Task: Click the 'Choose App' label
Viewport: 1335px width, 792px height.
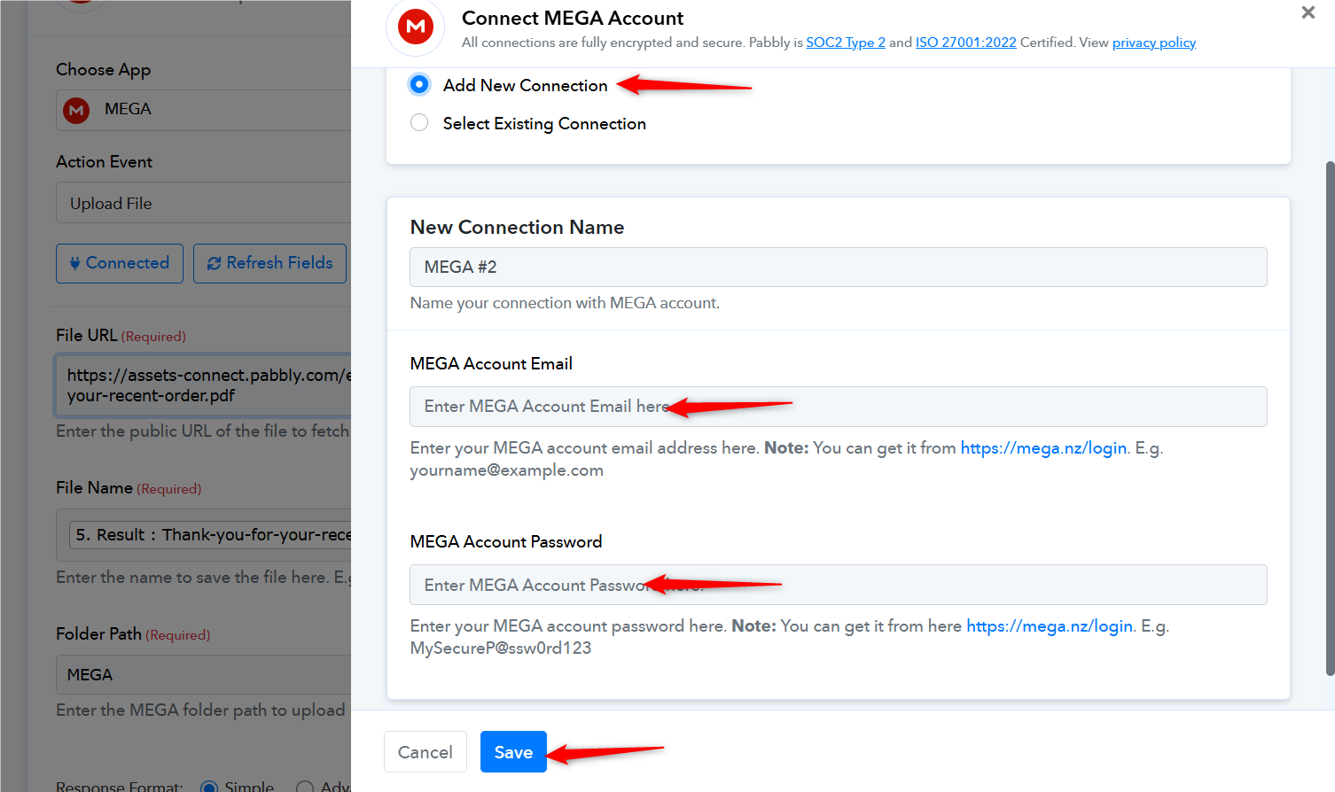Action: pyautogui.click(x=103, y=70)
